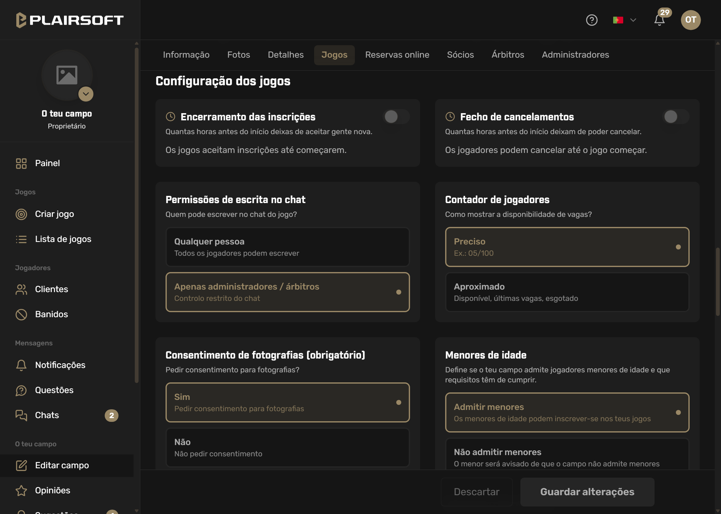Click the sidebar vertical scrollbar
Image resolution: width=721 pixels, height=514 pixels.
[x=136, y=215]
